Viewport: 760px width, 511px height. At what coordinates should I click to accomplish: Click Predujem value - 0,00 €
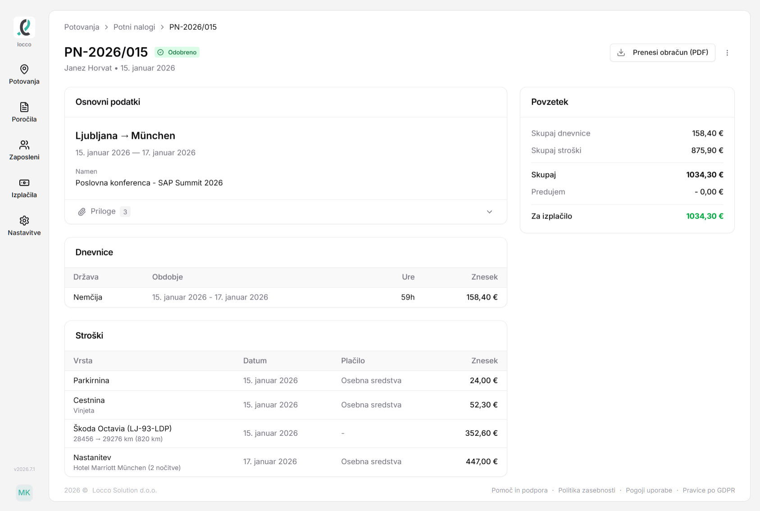click(709, 192)
